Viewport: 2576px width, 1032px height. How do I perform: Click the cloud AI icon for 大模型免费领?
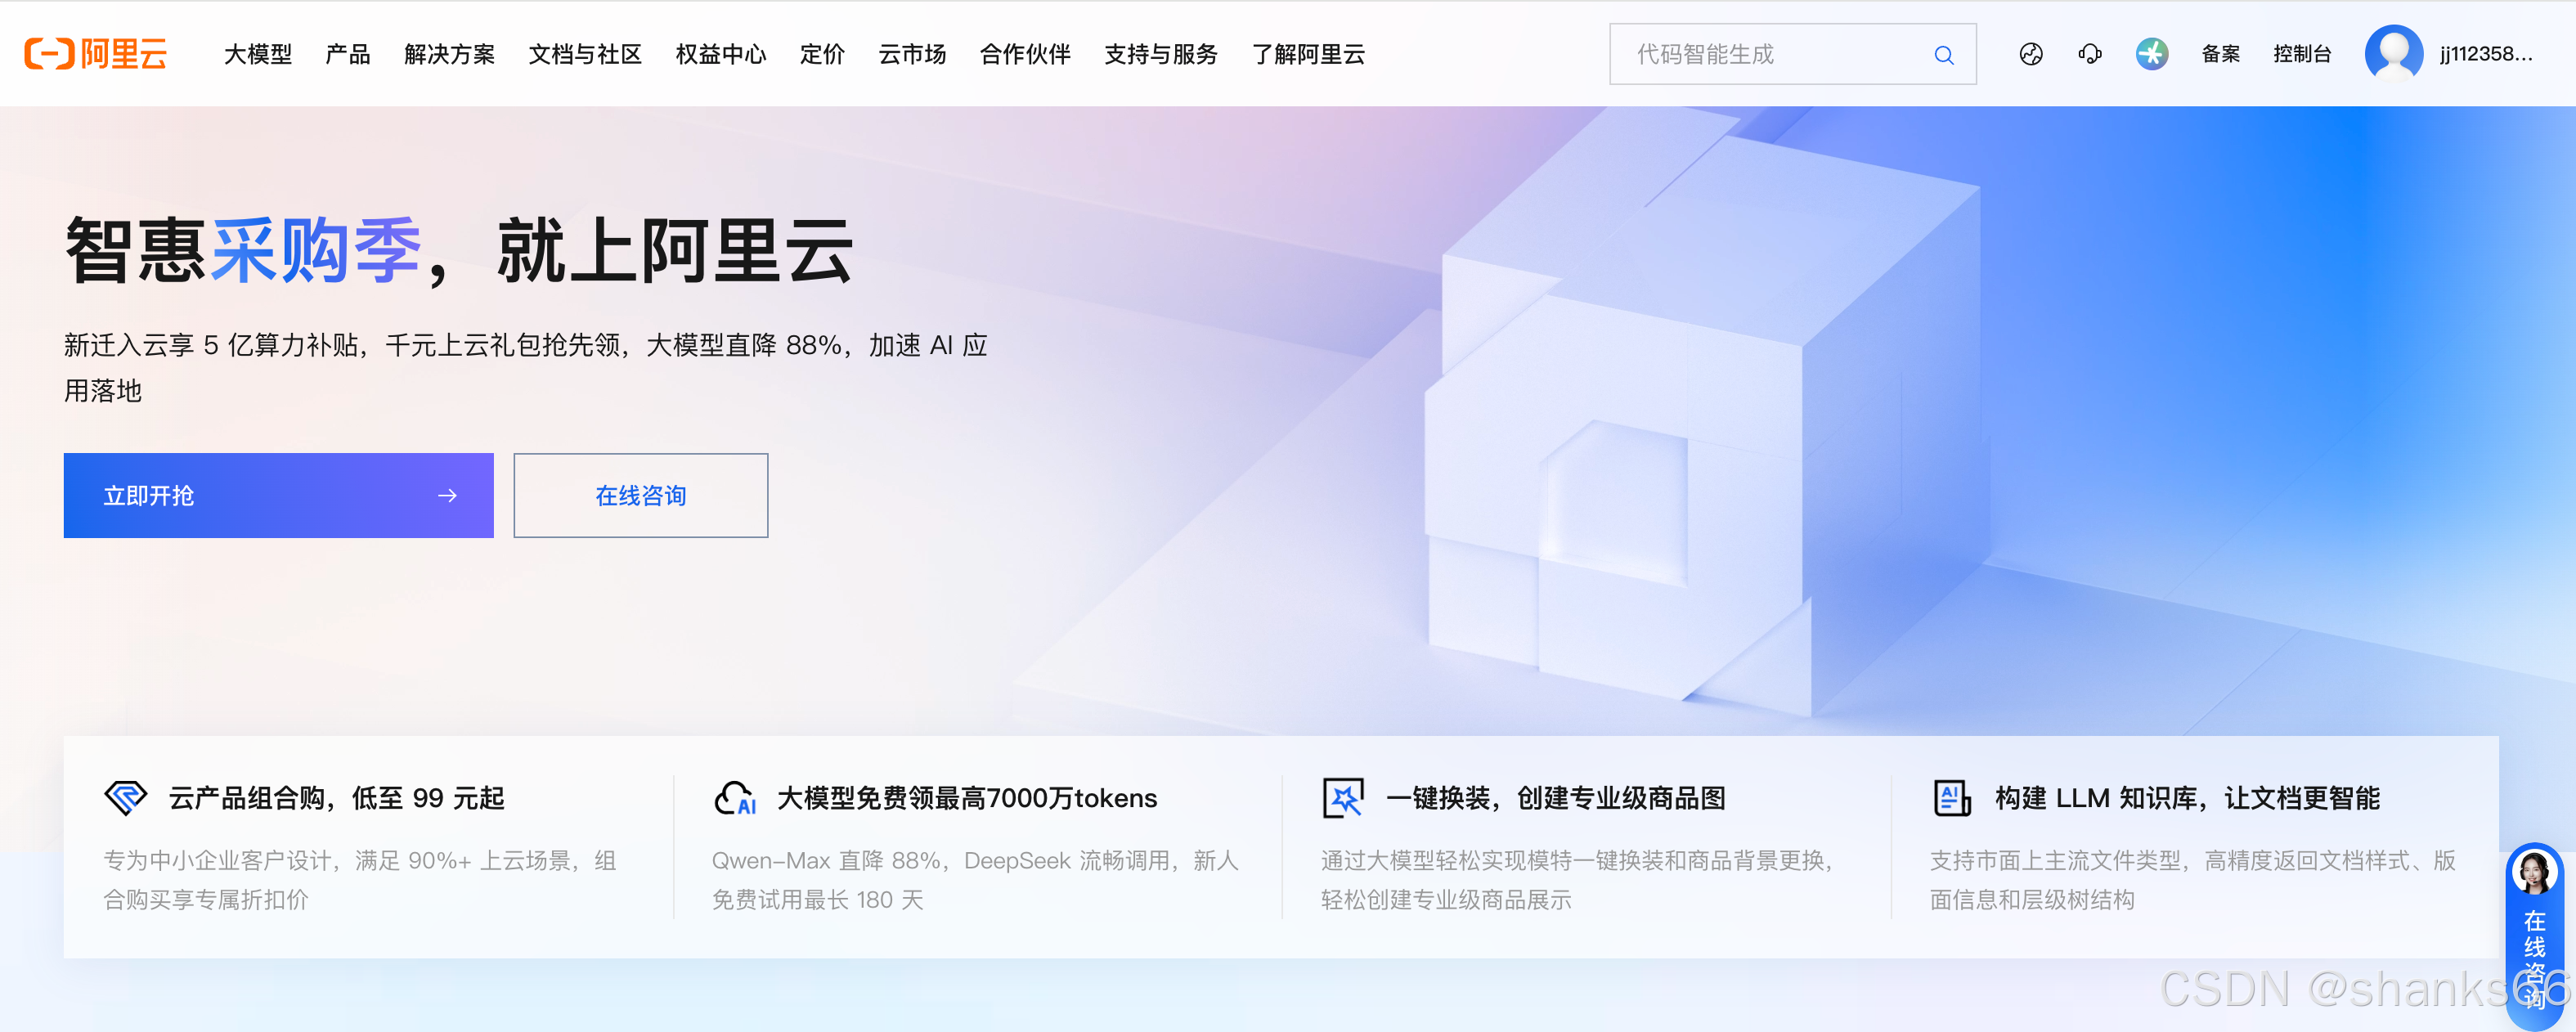coord(735,797)
